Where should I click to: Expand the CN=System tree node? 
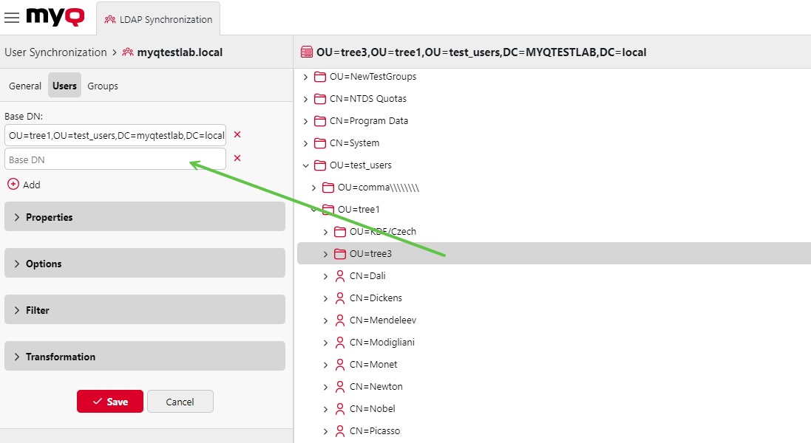[x=306, y=143]
